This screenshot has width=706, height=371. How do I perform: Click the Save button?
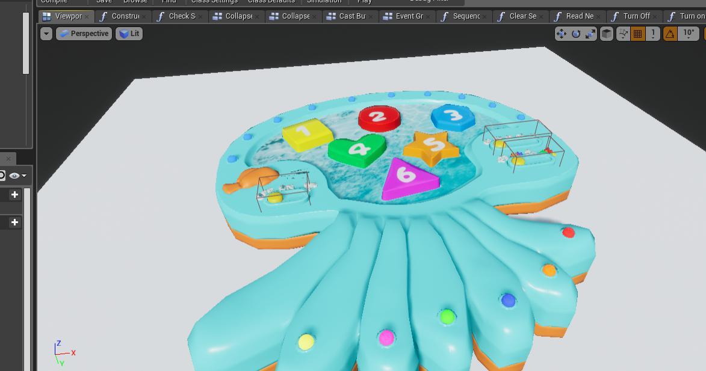[104, 2]
